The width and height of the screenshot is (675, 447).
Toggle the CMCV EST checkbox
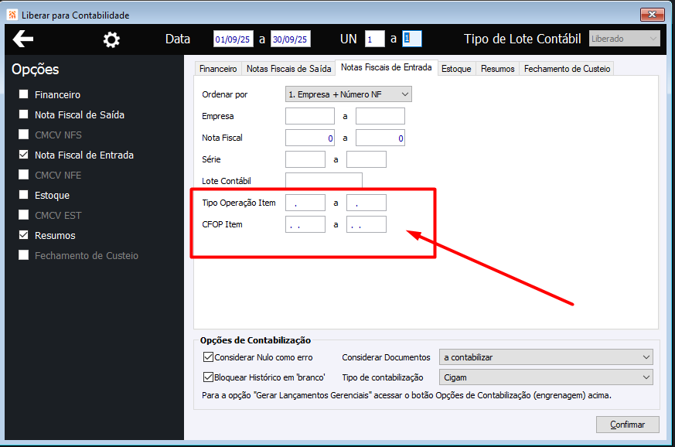tap(24, 215)
